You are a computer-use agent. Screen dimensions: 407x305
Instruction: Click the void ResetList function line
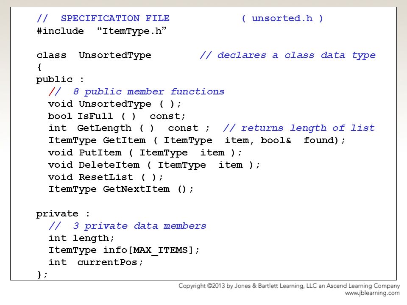[x=106, y=177]
